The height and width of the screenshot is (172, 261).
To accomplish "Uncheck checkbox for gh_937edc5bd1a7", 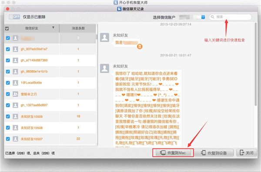I will 8,49.
